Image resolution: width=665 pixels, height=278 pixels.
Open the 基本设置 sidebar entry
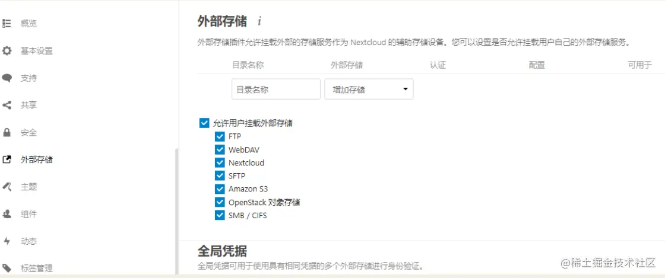coord(36,51)
